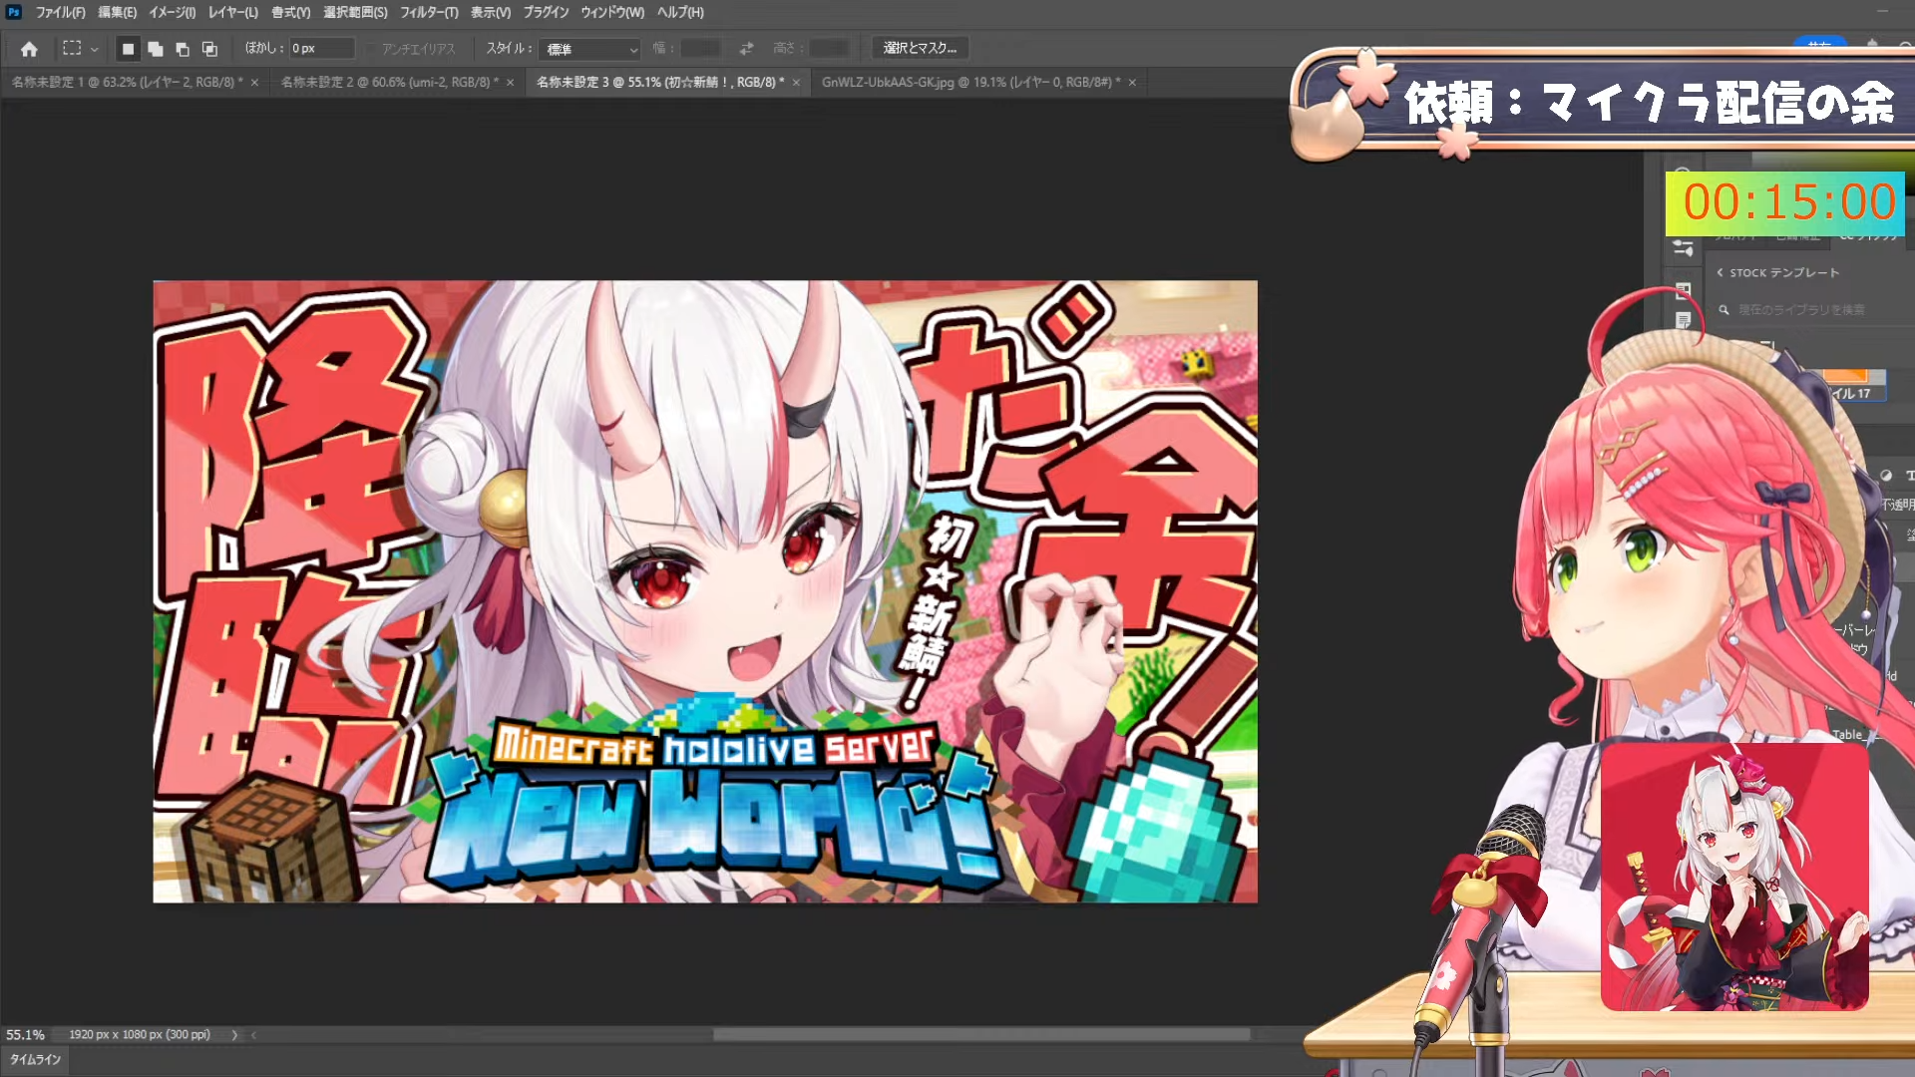
Task: Open the スタイル dropdown set to 標準
Action: click(590, 49)
